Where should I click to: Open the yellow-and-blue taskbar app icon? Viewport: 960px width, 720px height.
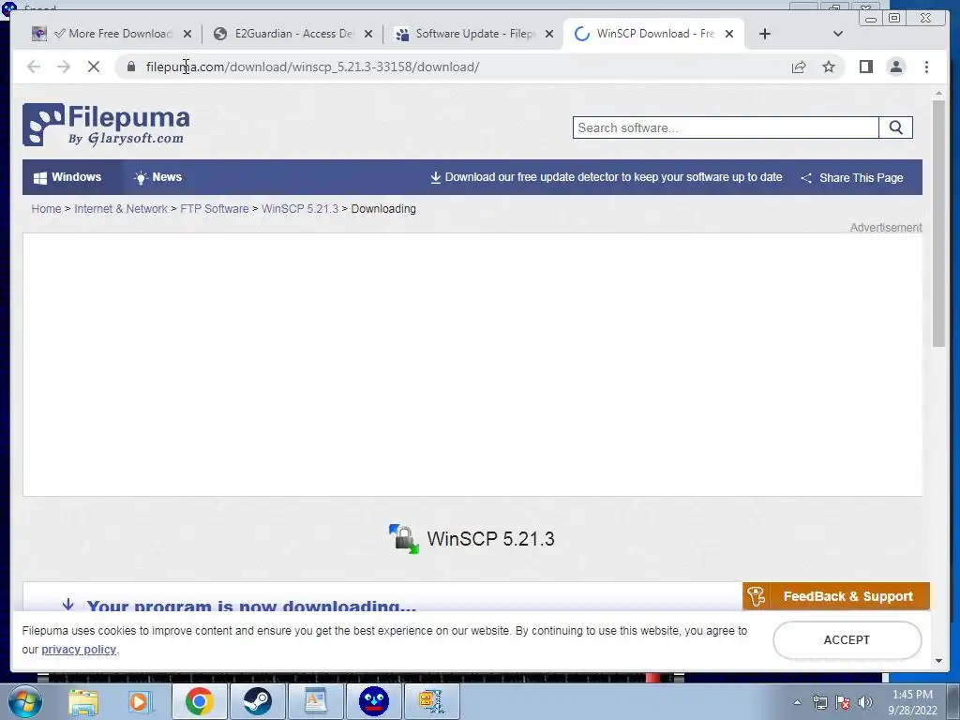[431, 701]
